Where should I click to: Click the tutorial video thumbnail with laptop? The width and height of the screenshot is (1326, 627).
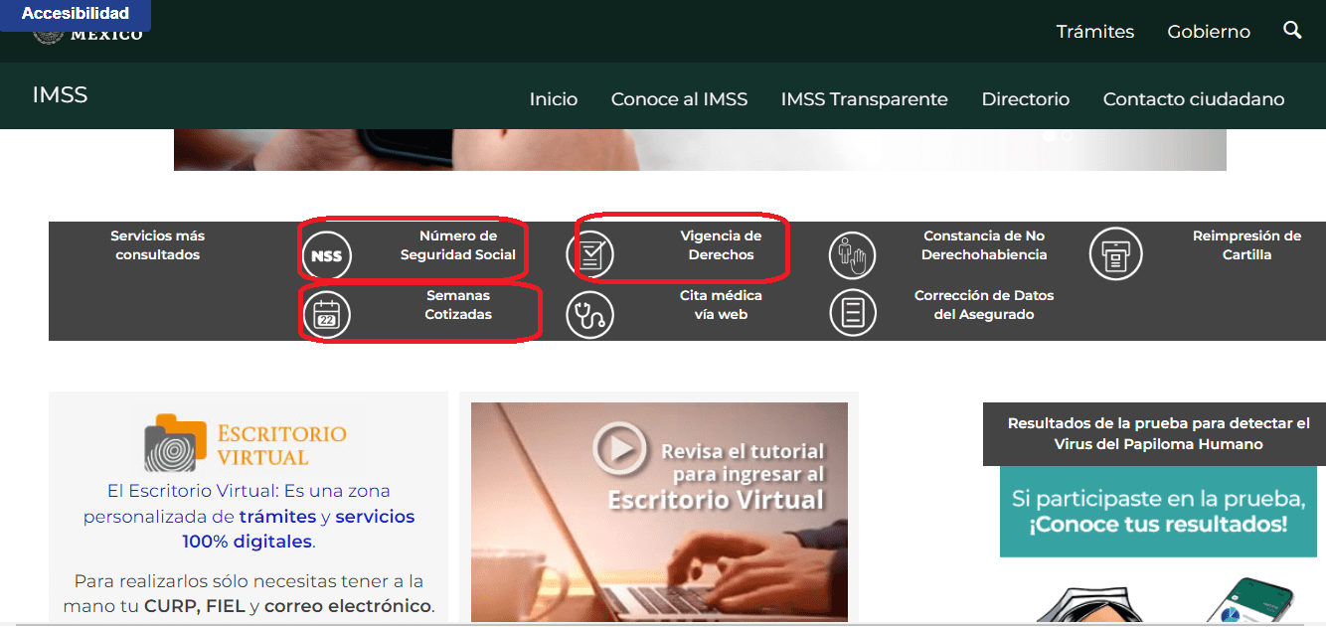(659, 512)
